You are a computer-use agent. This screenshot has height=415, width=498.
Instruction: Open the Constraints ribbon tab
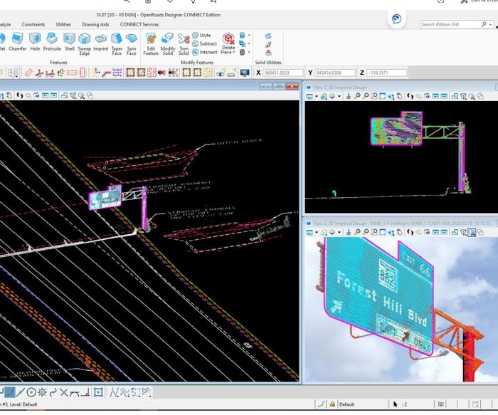(33, 24)
